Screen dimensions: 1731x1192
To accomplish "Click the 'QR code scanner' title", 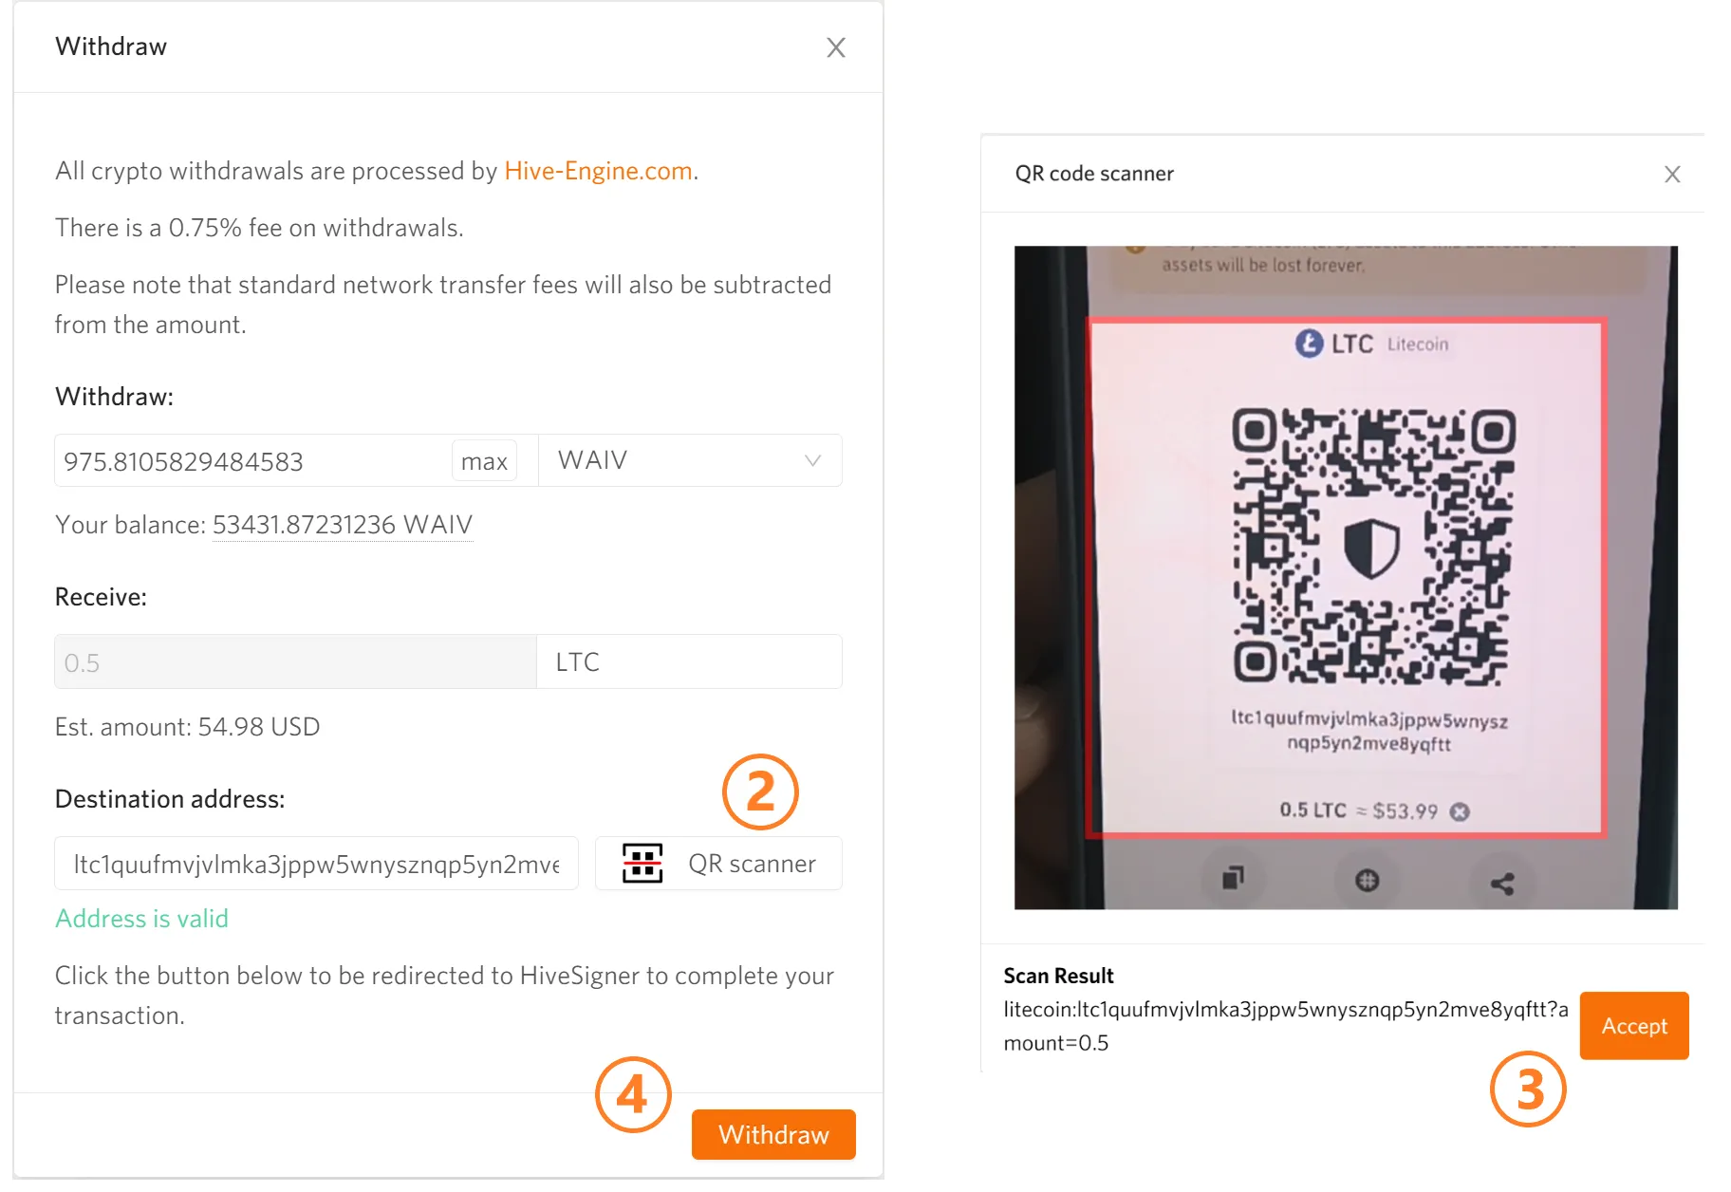I will [x=1094, y=174].
